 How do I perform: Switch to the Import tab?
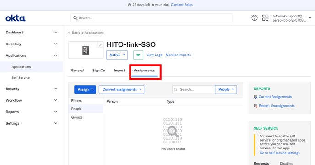point(119,71)
